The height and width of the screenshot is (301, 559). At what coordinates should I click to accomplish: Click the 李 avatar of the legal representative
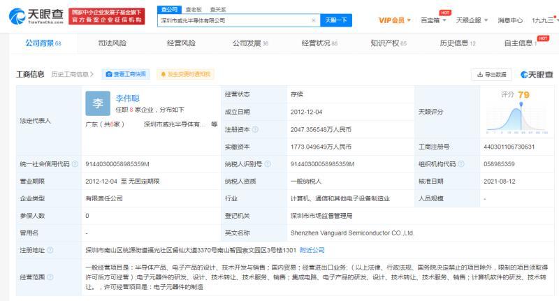(97, 103)
